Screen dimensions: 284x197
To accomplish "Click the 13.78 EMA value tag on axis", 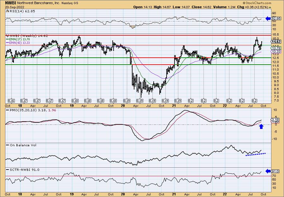I will click(x=276, y=48).
